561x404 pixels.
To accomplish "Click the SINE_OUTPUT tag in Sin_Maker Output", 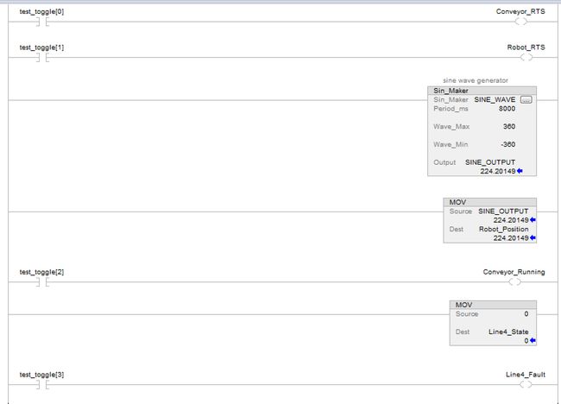I will pos(489,162).
